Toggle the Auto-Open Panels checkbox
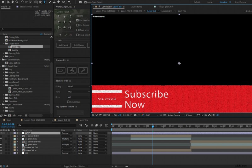This screenshot has height=168, width=252. point(85,2)
